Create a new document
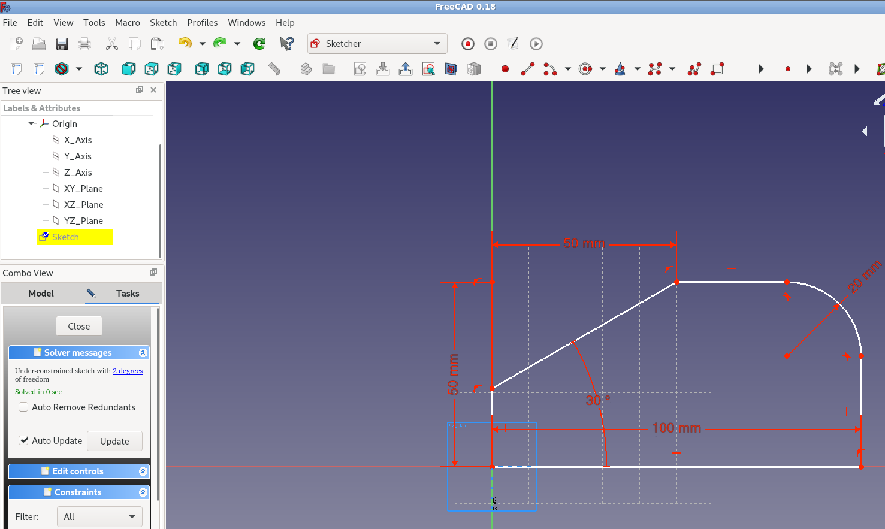This screenshot has width=885, height=529. [x=16, y=44]
